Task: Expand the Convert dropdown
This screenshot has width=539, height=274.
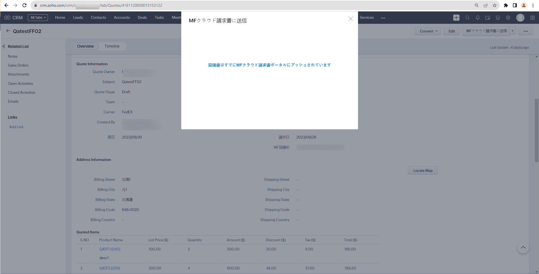Action: pyautogui.click(x=428, y=31)
